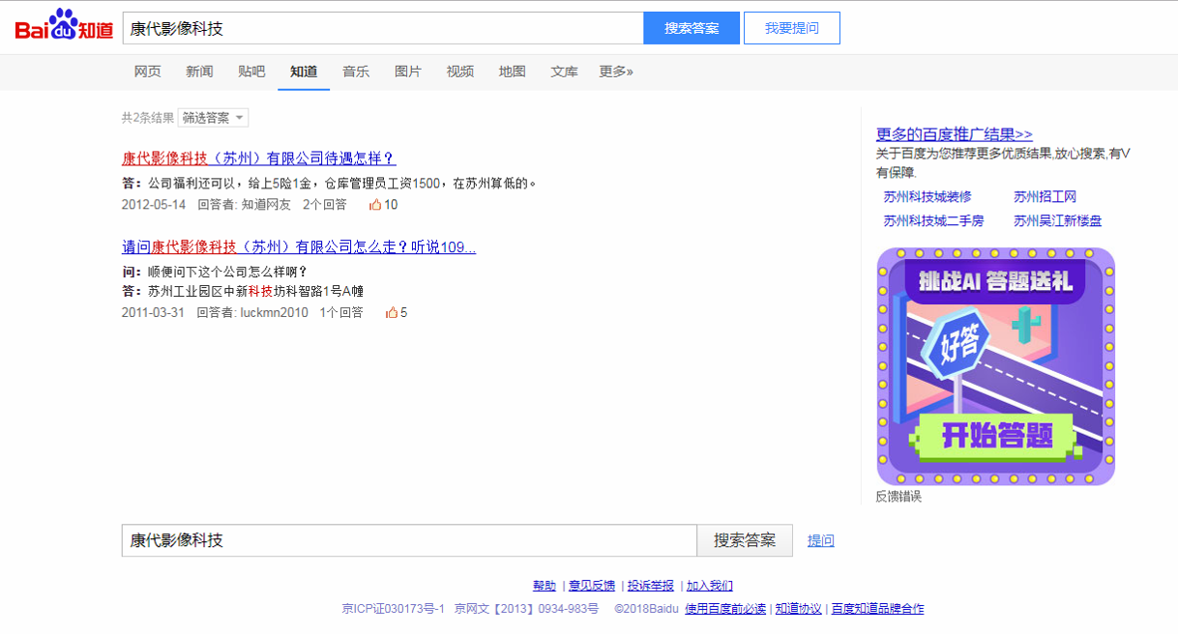Click answerer 知道网友
The image size is (1178, 634).
266,205
